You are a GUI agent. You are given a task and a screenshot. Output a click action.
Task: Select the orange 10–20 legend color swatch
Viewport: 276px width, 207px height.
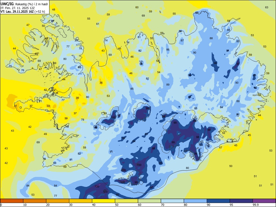pyautogui.click(x=35, y=201)
